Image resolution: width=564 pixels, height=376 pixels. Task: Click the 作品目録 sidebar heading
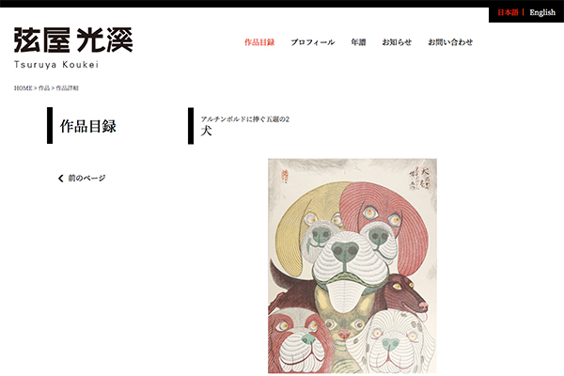pyautogui.click(x=88, y=126)
